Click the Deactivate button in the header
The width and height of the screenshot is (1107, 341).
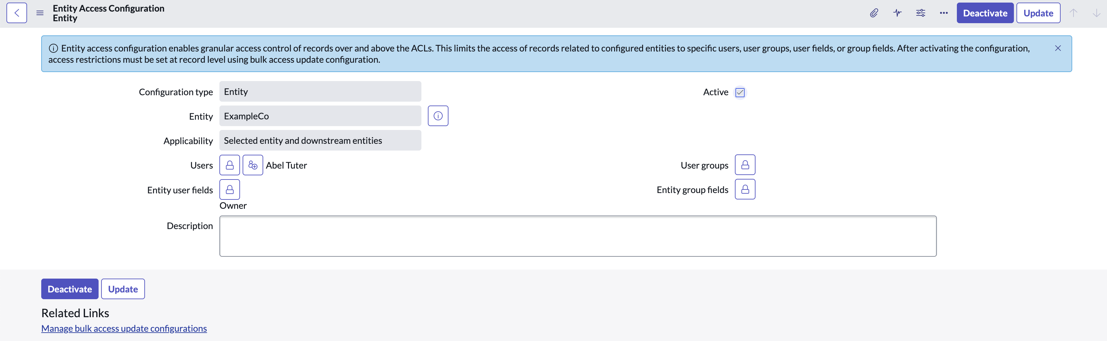click(985, 13)
